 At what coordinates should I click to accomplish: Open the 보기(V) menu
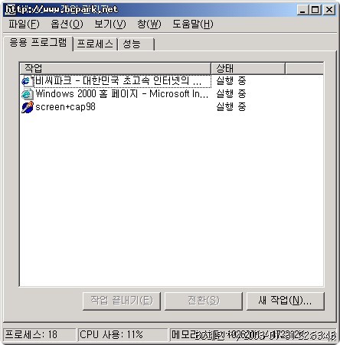coord(110,24)
